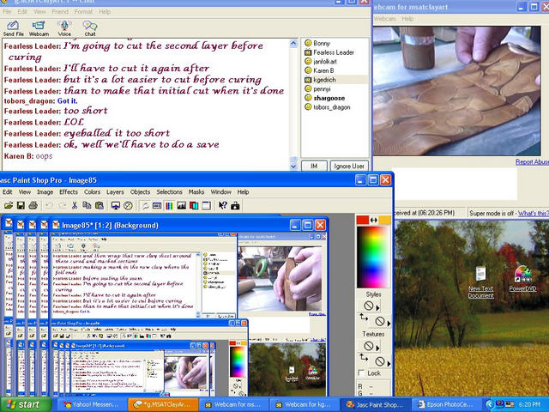Open the Selections menu
This screenshot has height=412, width=549.
click(170, 192)
